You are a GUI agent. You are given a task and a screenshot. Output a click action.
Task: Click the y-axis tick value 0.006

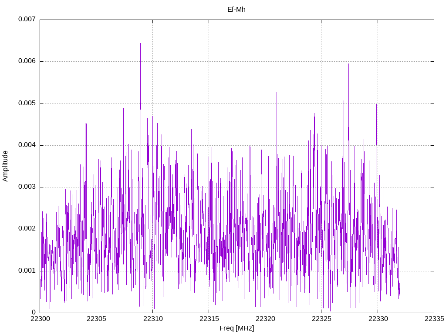[27, 61]
